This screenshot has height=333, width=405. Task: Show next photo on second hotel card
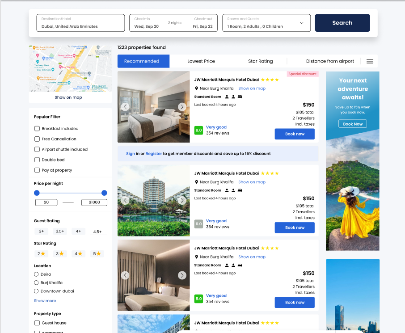coord(182,201)
